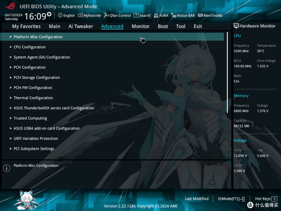Viewport: 281px width, 211px height.
Task: Click +12V reading 12.096 V
Action: point(240,156)
